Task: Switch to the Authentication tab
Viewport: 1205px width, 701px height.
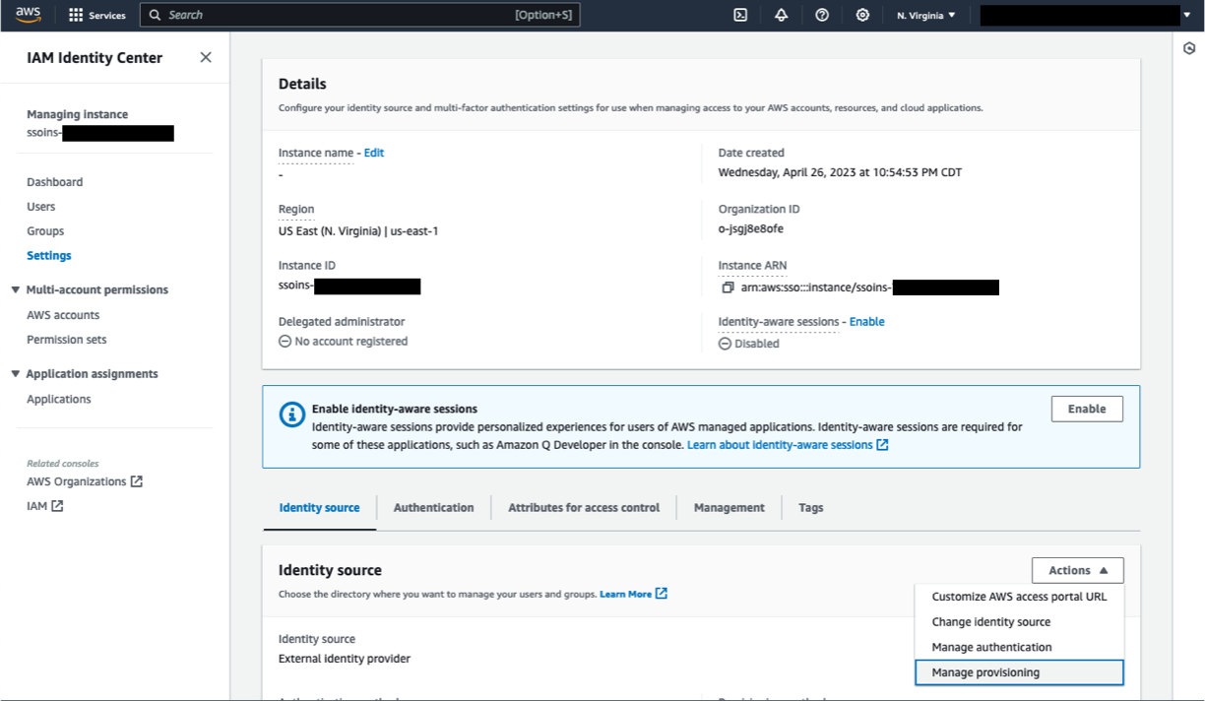Action: (434, 507)
